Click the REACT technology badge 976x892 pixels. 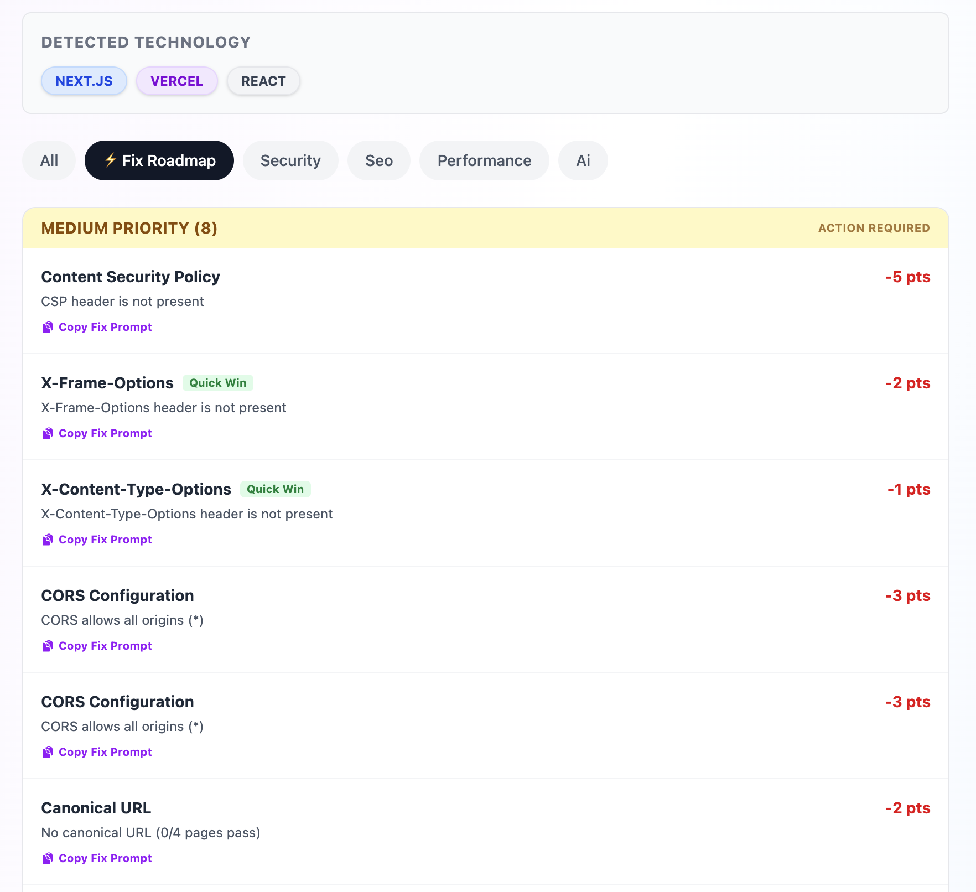tap(263, 81)
